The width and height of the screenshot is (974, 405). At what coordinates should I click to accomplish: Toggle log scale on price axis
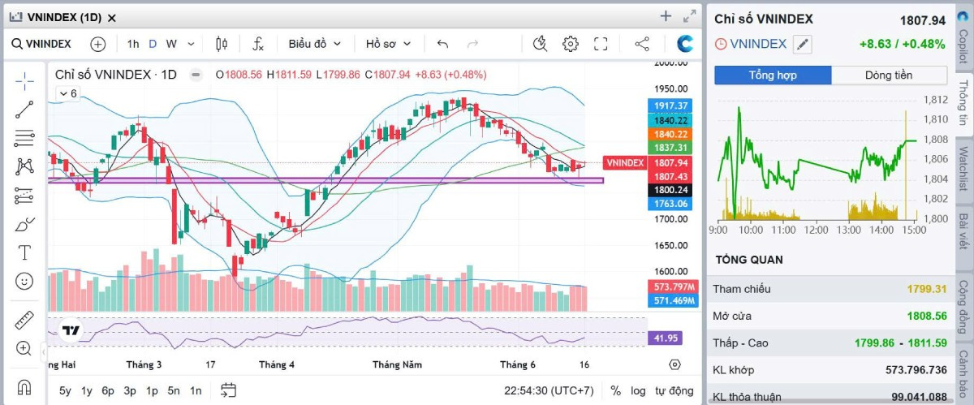pyautogui.click(x=638, y=390)
